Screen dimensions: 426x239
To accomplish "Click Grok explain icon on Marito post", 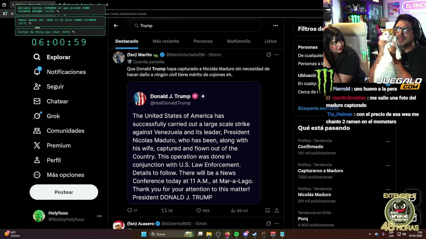I will tap(269, 55).
